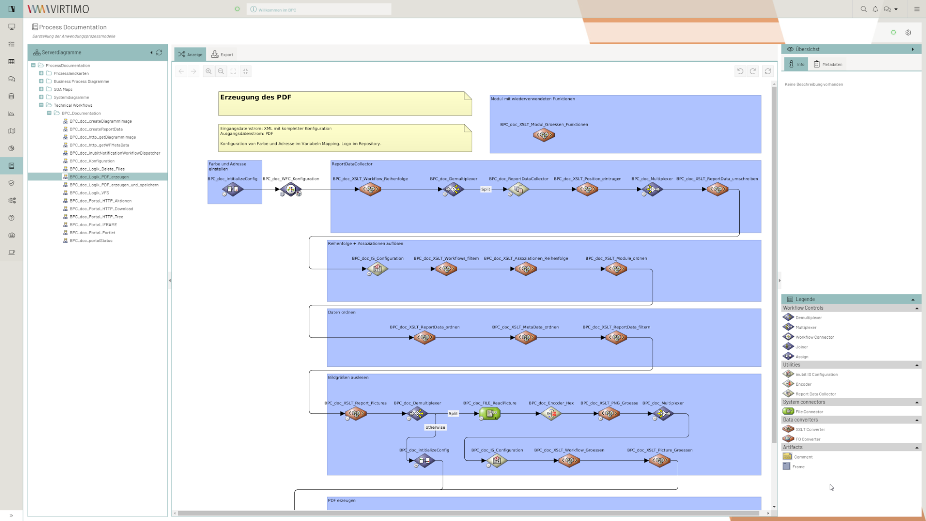Open the map icon in left sidebar
This screenshot has width=926, height=521.
(12, 131)
